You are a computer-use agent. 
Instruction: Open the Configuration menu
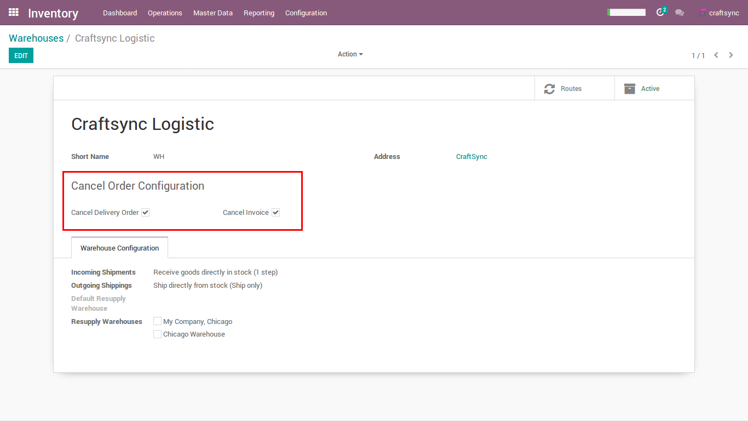coord(306,13)
